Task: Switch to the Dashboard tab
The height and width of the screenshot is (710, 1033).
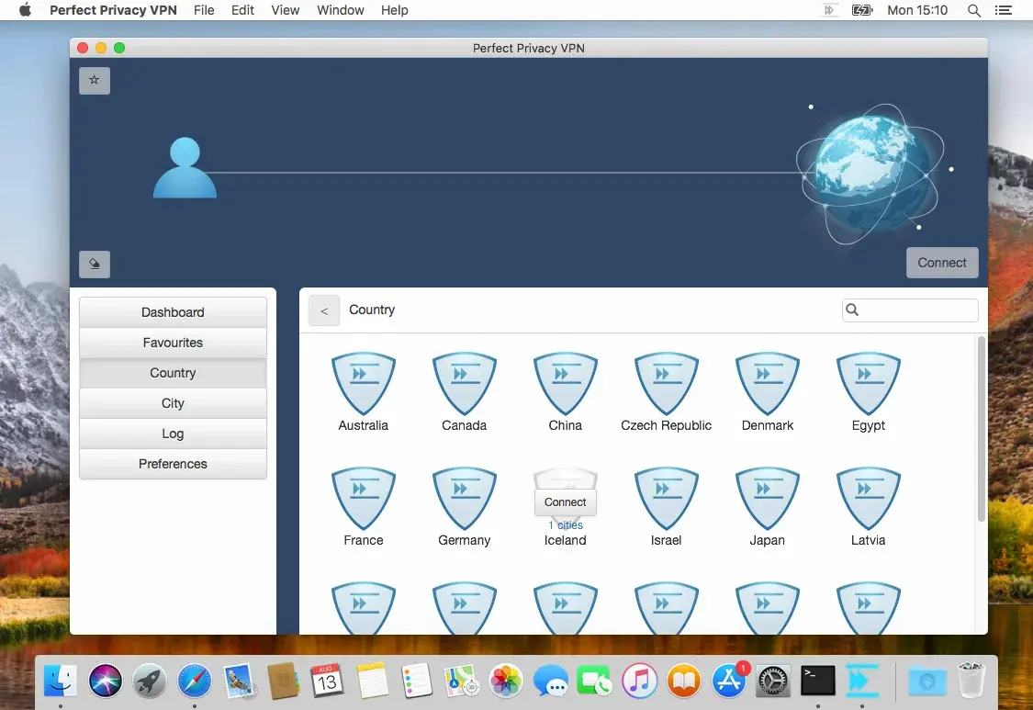Action: [x=173, y=312]
